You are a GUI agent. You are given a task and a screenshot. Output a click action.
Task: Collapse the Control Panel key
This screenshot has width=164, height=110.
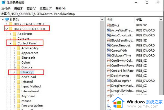pyautogui.click(x=10, y=43)
